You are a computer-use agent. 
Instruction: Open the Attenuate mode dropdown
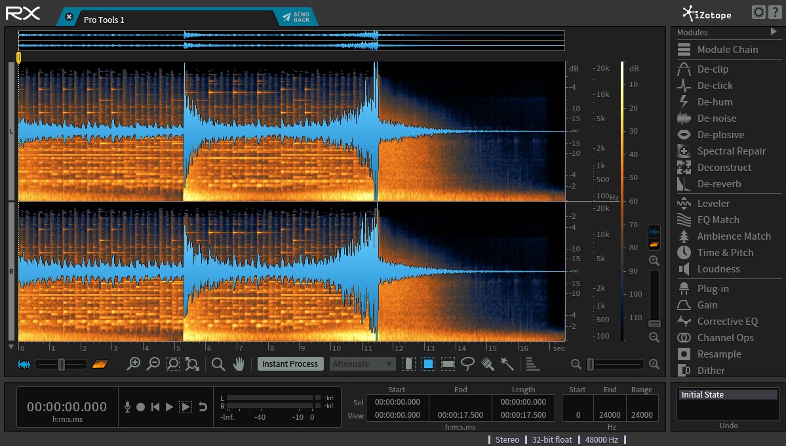(362, 364)
